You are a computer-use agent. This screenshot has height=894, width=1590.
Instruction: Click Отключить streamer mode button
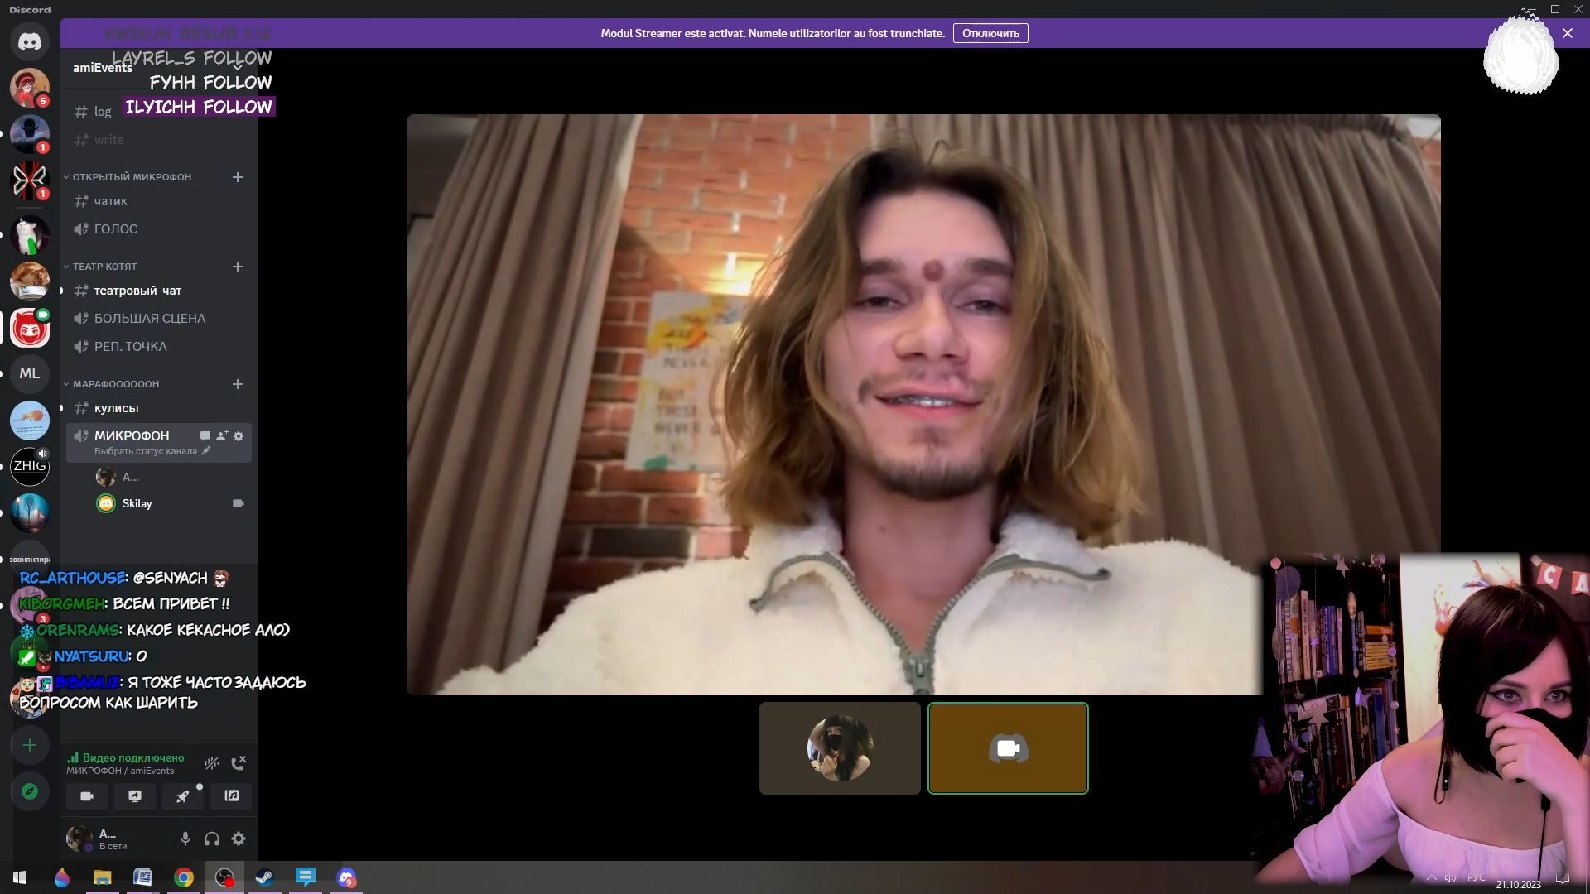(990, 34)
